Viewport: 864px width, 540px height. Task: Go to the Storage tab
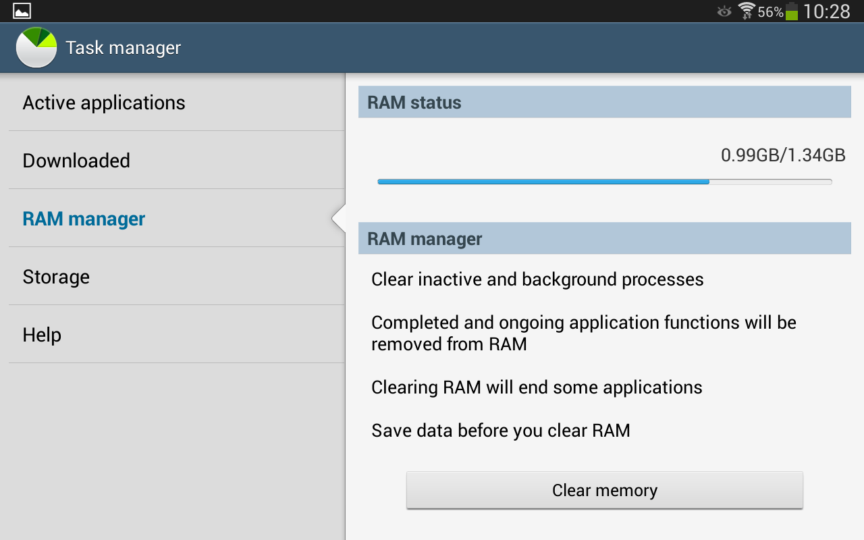click(56, 277)
